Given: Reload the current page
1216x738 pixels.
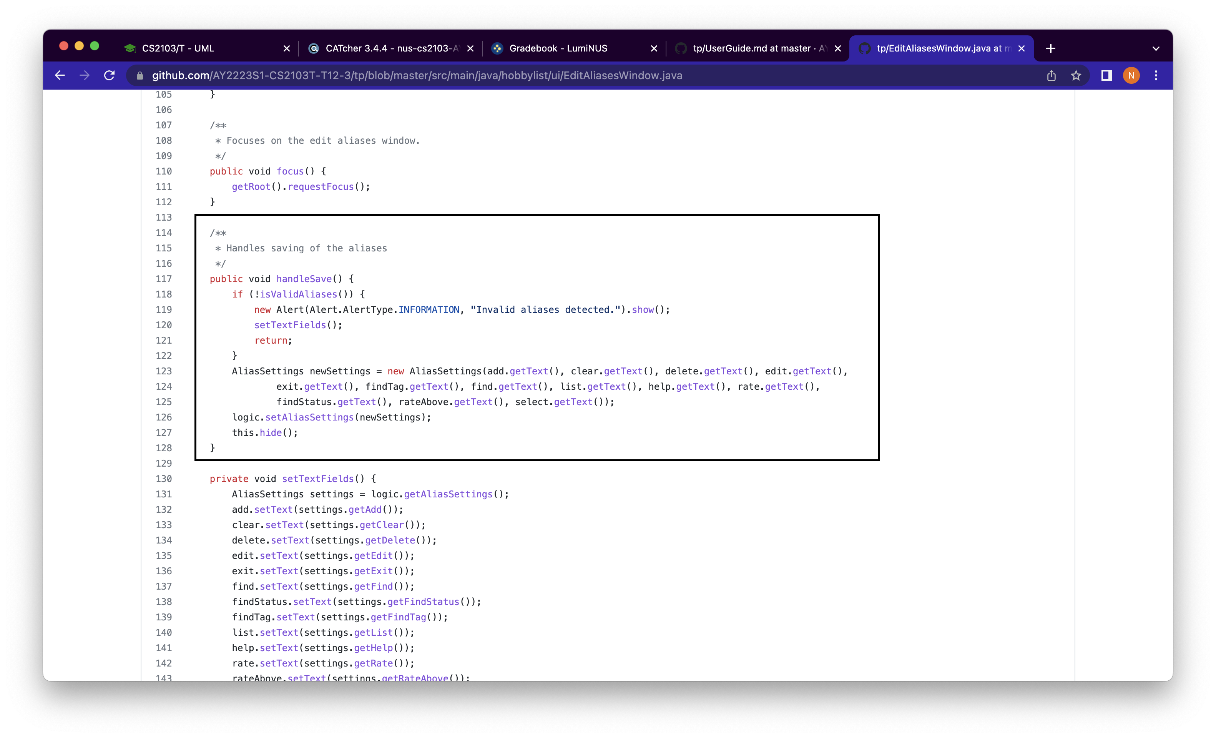Looking at the screenshot, I should click(110, 75).
